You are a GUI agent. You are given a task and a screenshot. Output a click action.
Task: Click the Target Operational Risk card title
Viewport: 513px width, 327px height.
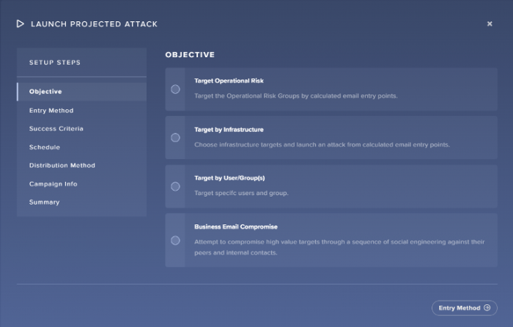click(x=229, y=81)
